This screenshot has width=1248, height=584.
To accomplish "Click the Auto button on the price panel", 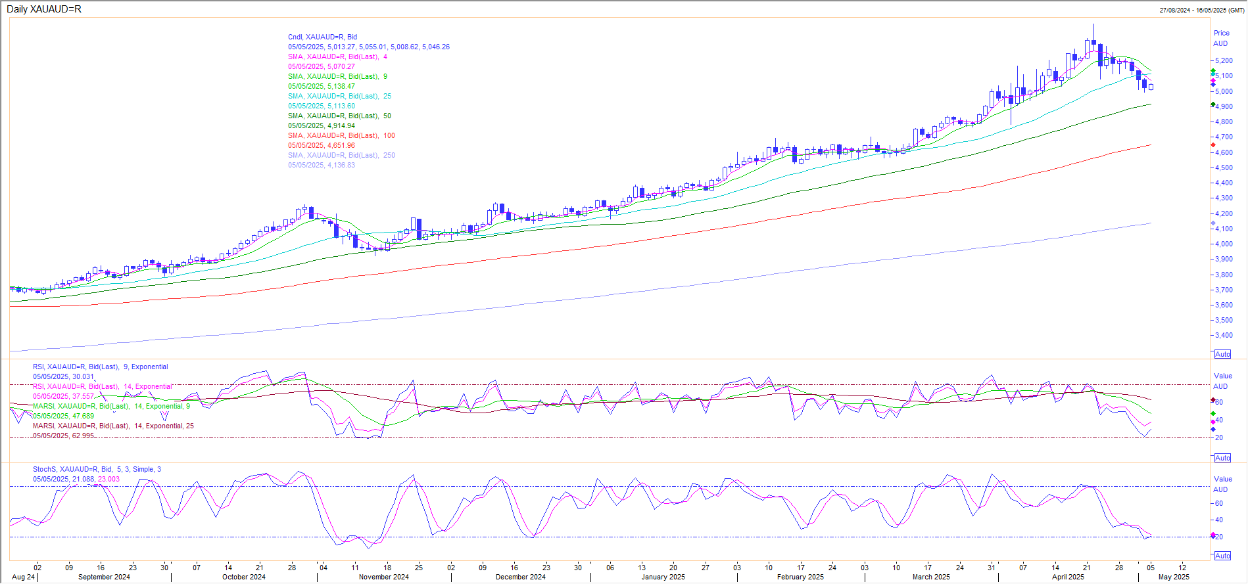I will tap(1222, 354).
